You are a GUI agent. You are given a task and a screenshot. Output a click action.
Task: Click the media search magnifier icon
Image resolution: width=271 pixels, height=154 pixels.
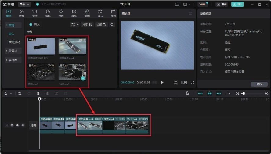pyautogui.click(x=112, y=25)
